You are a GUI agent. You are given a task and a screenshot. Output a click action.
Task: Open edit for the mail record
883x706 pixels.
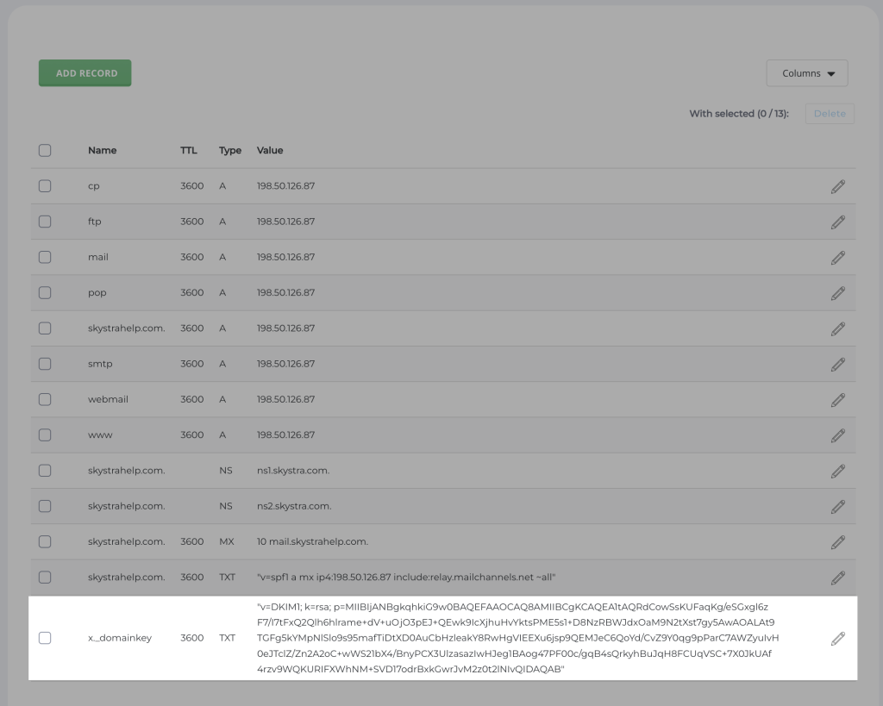click(x=837, y=258)
